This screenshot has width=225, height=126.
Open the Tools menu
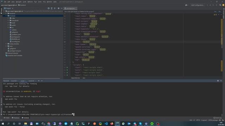40,2
